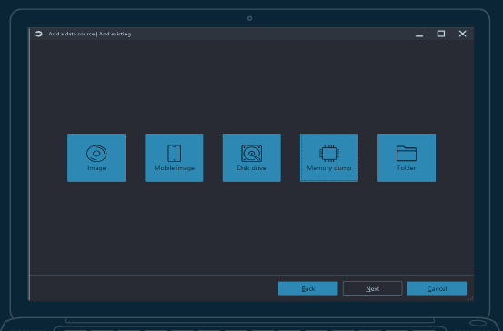This screenshot has height=331, width=503.
Task: Click the "Folder" tile label
Action: click(x=407, y=168)
